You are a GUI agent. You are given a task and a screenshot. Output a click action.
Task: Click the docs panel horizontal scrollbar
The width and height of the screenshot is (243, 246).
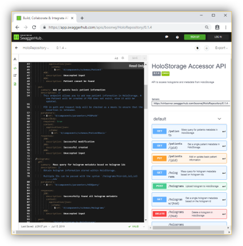tap(176, 228)
